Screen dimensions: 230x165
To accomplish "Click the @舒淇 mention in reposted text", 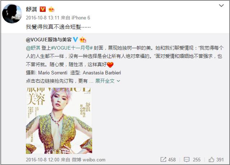I will (33, 48).
